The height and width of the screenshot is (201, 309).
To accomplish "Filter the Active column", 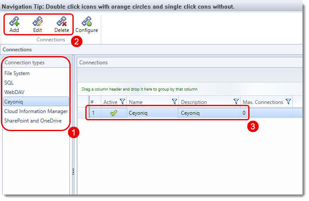I will [122, 102].
